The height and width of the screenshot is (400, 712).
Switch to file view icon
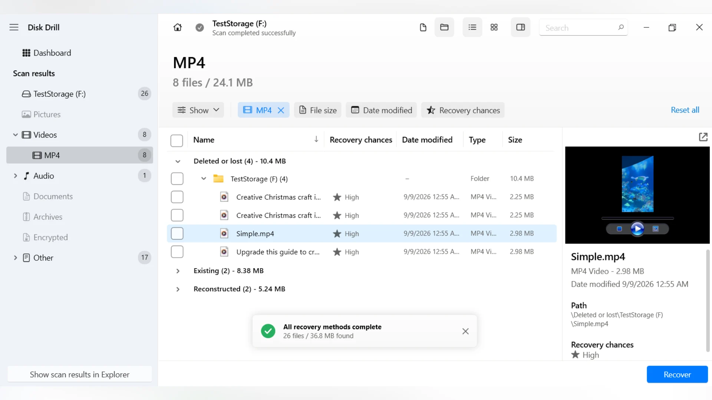[x=423, y=27]
